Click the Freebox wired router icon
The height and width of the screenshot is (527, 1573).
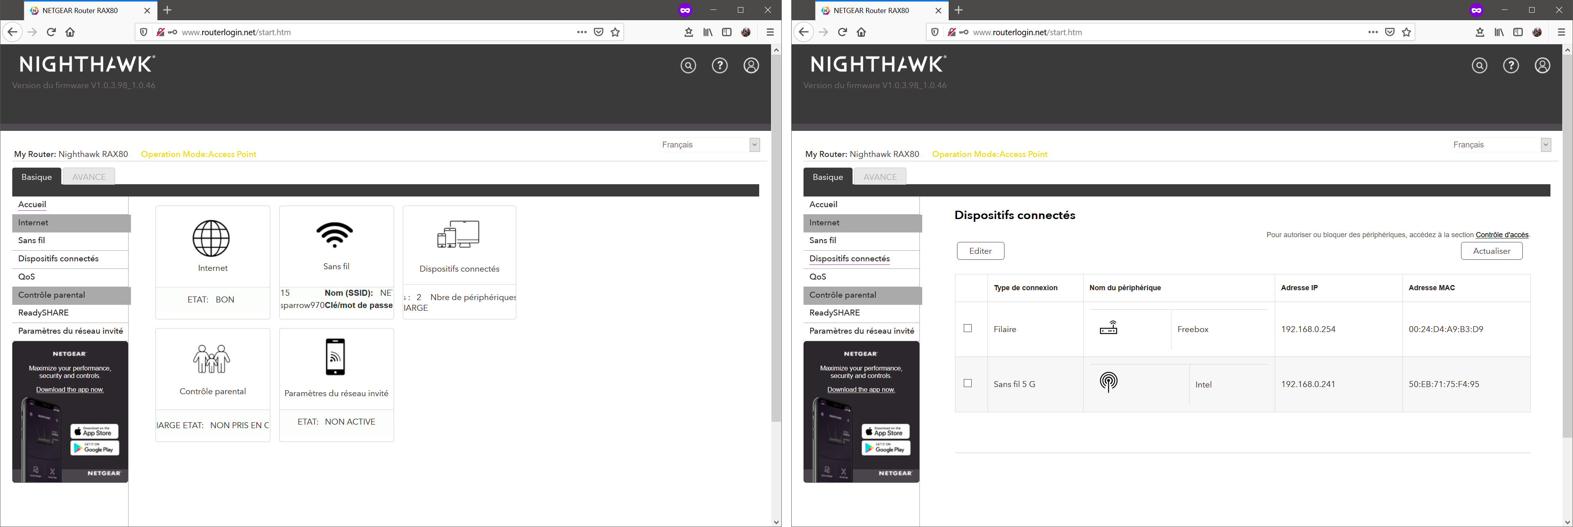pyautogui.click(x=1108, y=329)
